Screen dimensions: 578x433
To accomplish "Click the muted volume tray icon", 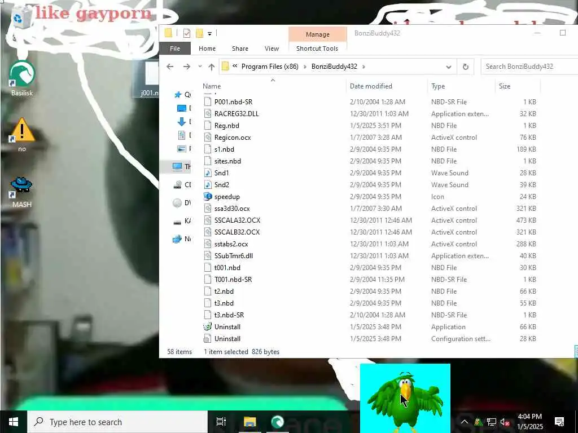I will click(505, 422).
